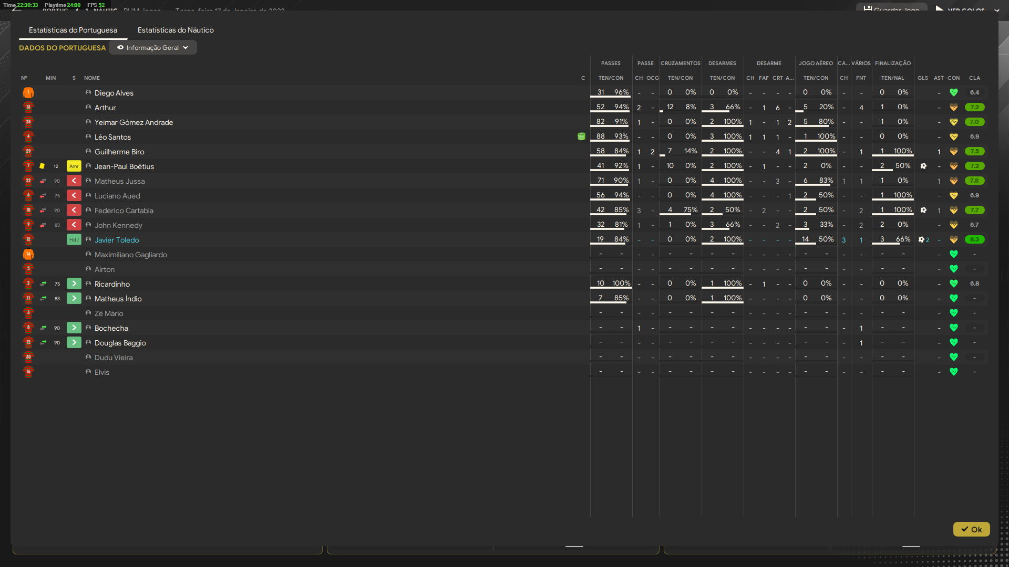
Task: Click Javier Toledo's 8.3 rating badge
Action: (974, 239)
